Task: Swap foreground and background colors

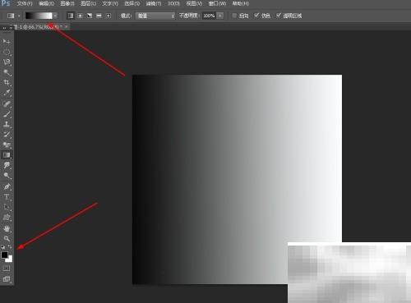Action: point(10,247)
